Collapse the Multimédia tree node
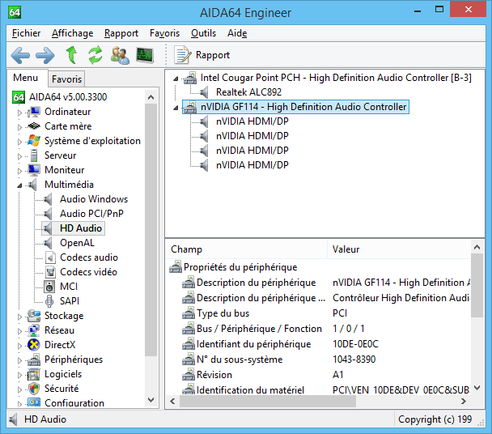This screenshot has width=492, height=434. coord(19,185)
